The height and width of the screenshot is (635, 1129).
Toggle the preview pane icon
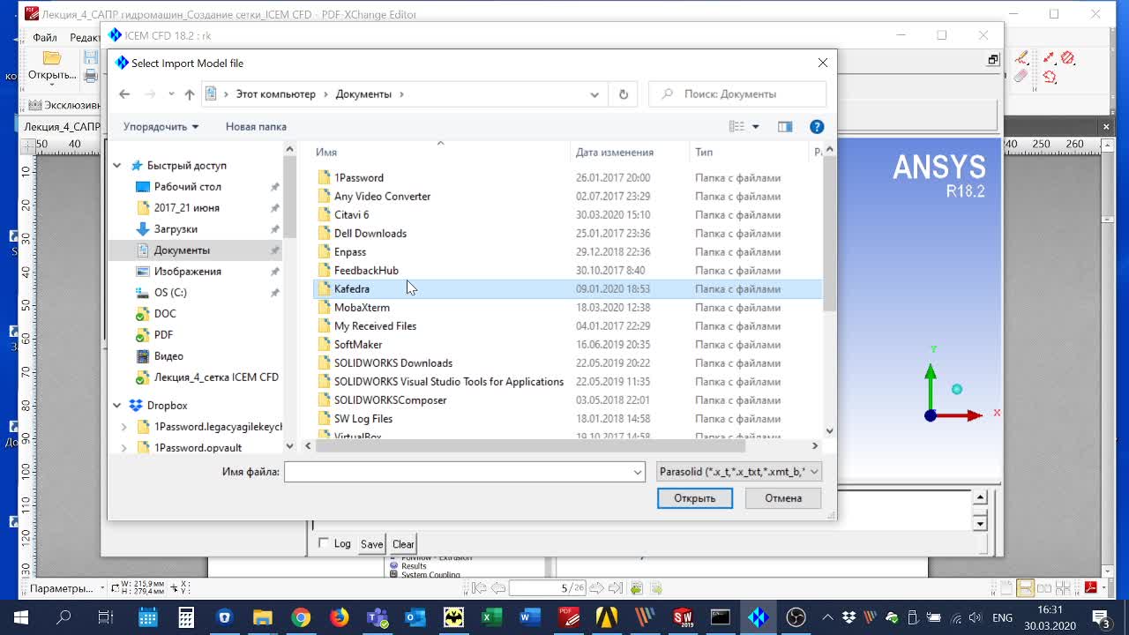coord(785,127)
